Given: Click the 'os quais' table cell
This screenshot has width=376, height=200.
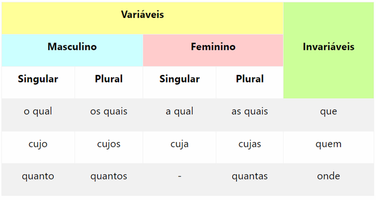Looking at the screenshot, I should point(109,111).
